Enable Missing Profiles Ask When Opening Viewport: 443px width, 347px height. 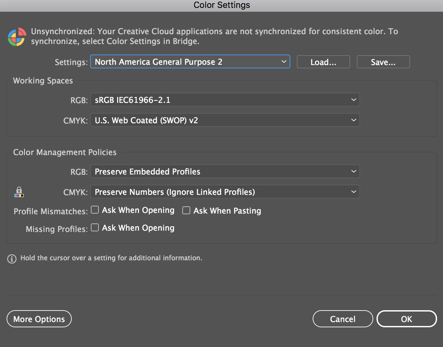point(95,227)
